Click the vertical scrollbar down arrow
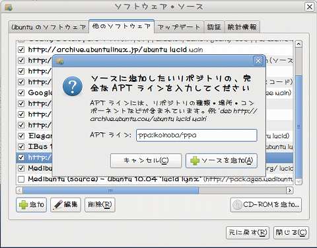The height and width of the screenshot is (248, 317). 299,182
